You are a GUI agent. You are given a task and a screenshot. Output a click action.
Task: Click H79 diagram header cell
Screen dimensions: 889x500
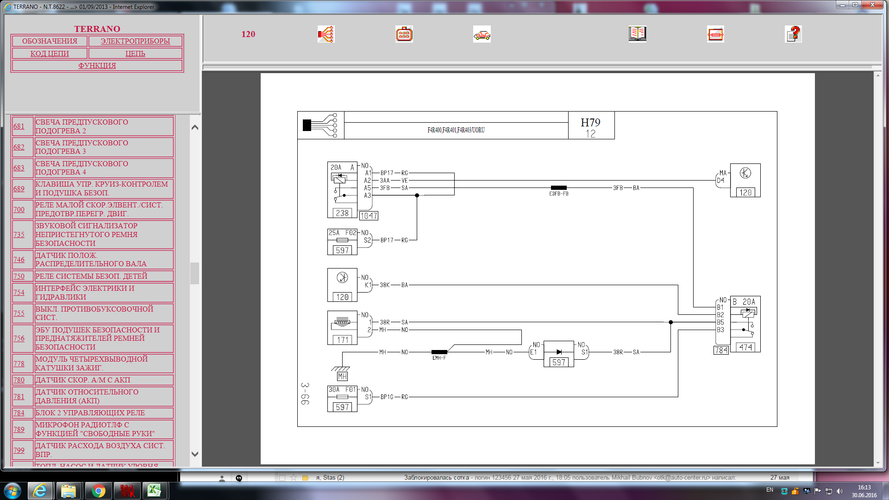(x=591, y=125)
